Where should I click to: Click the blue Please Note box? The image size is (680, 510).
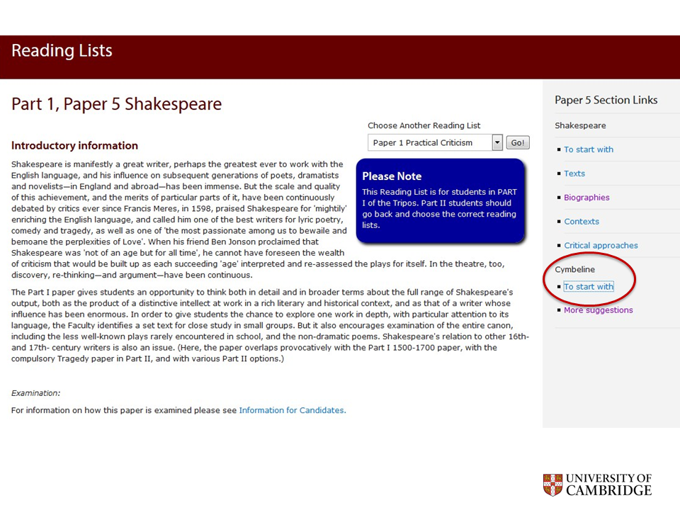(440, 201)
